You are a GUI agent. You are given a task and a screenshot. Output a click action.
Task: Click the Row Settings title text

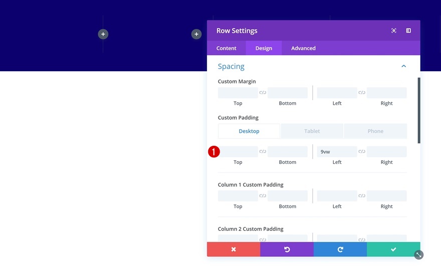point(237,31)
